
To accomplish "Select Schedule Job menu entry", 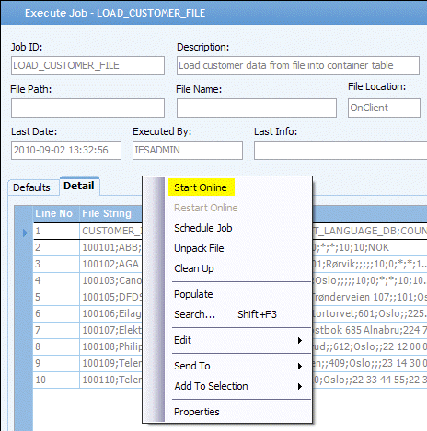I will 202,228.
